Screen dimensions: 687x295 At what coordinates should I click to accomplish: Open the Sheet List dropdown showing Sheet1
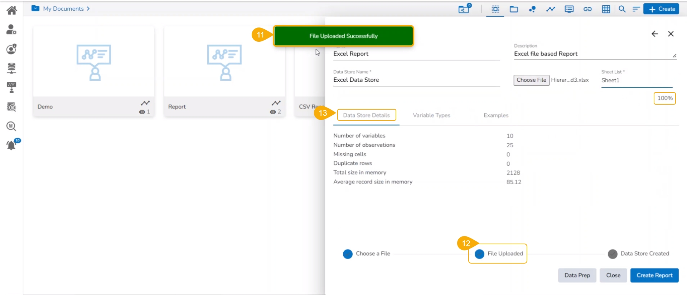pyautogui.click(x=637, y=80)
